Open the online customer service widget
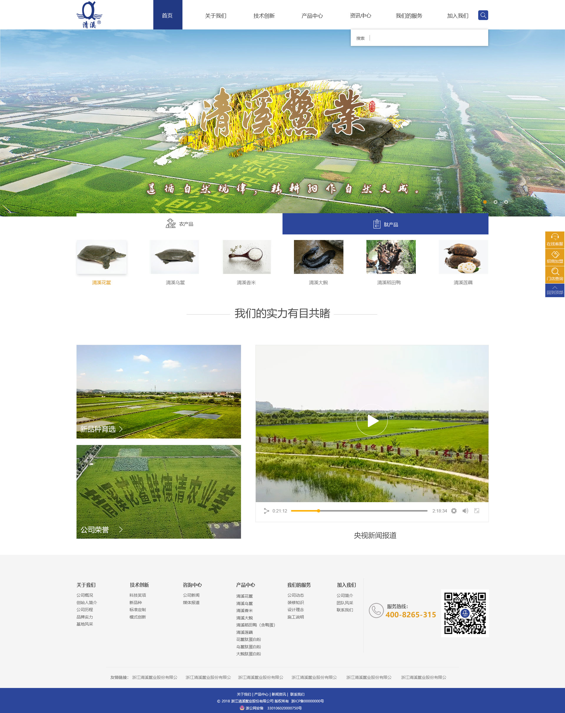 554,239
